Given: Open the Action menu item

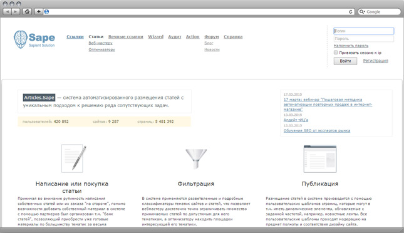Looking at the screenshot, I should point(193,36).
